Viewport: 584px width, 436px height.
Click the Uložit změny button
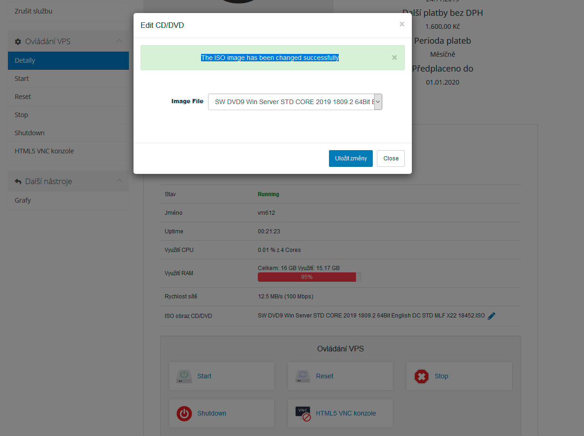[x=350, y=158]
